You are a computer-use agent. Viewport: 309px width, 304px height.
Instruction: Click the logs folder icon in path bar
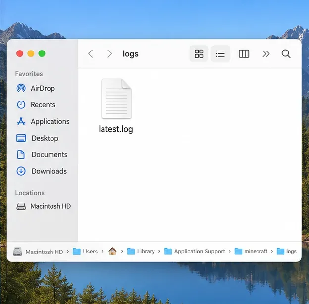point(280,252)
